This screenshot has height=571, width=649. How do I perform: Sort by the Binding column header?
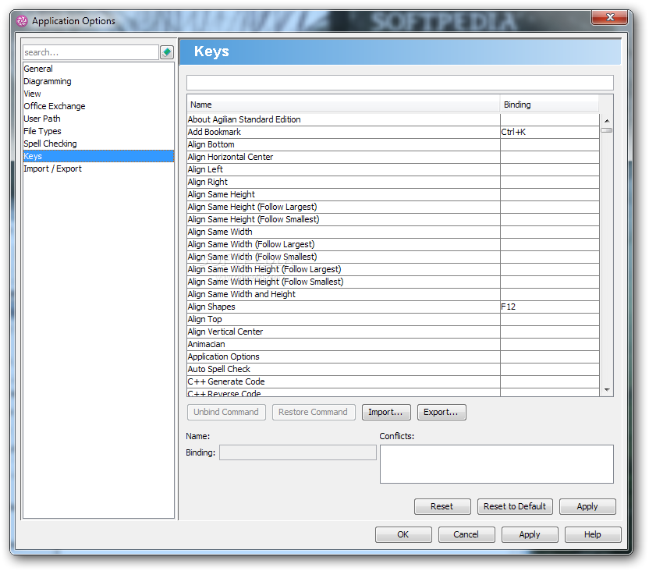click(549, 105)
